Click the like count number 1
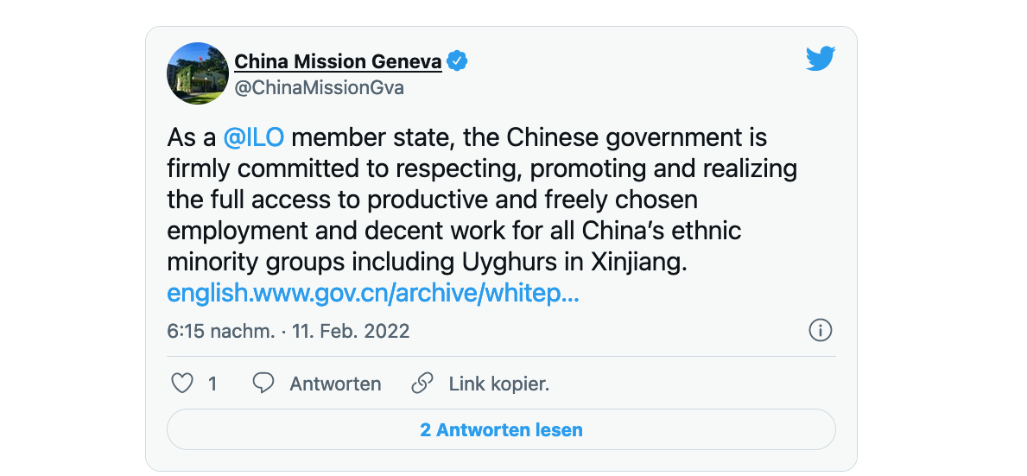Viewport: 1027px width, 476px height. pos(212,384)
